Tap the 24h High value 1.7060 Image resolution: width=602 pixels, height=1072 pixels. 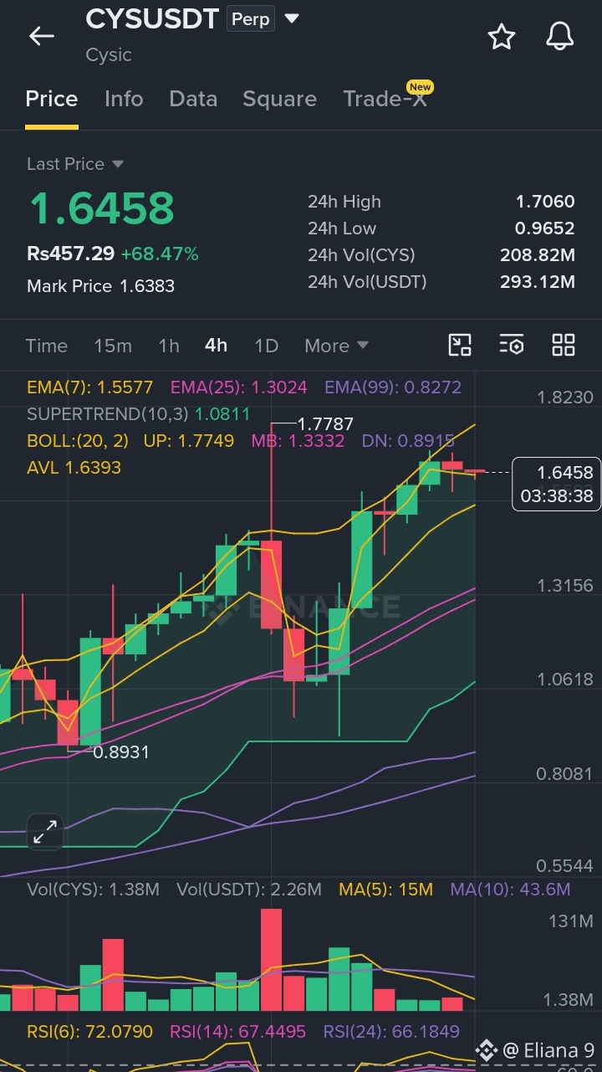[x=545, y=202]
